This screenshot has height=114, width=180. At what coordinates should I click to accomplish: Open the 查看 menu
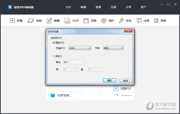(x=98, y=7)
